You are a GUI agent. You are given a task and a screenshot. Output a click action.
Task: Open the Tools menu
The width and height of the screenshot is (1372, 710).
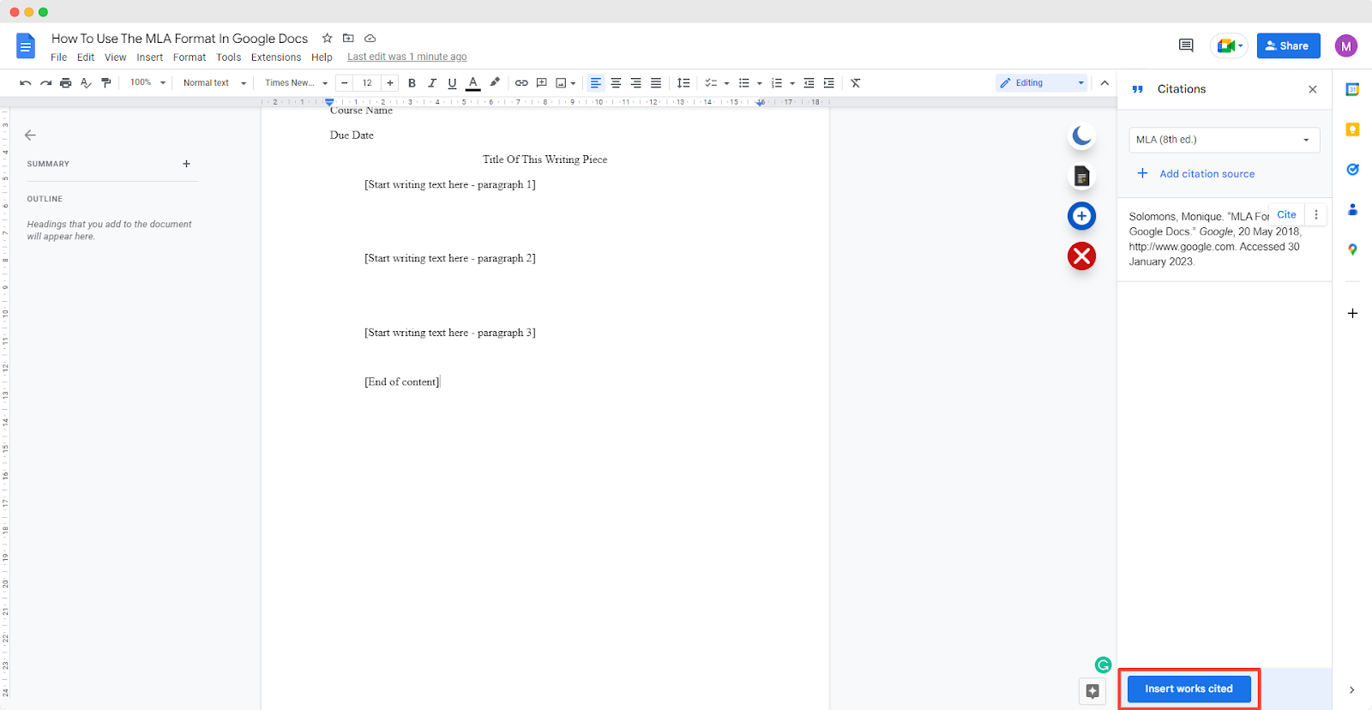229,57
